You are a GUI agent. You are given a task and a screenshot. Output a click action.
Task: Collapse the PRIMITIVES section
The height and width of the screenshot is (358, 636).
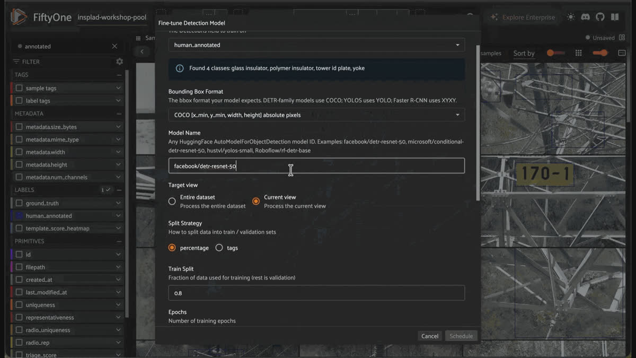(119, 241)
